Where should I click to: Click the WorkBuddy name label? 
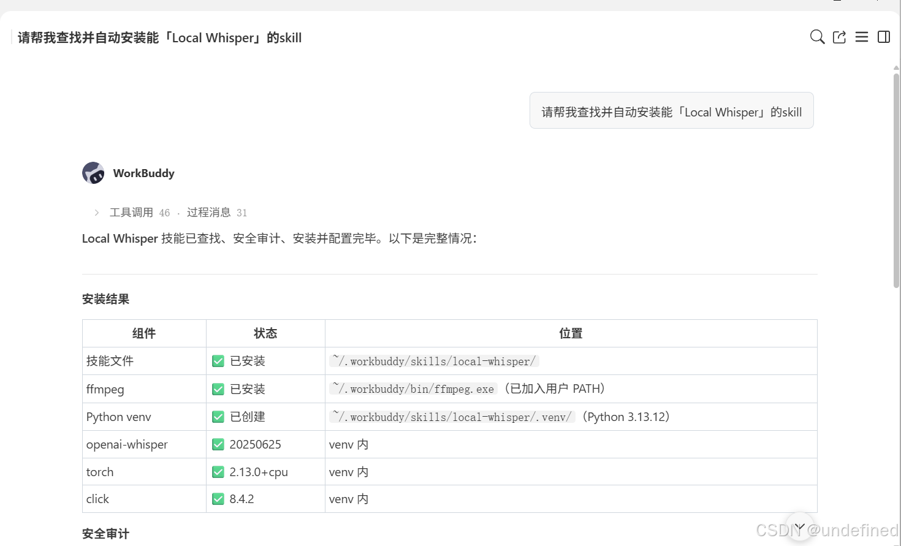point(144,173)
